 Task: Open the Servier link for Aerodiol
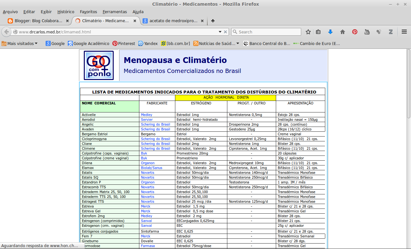coord(147,120)
